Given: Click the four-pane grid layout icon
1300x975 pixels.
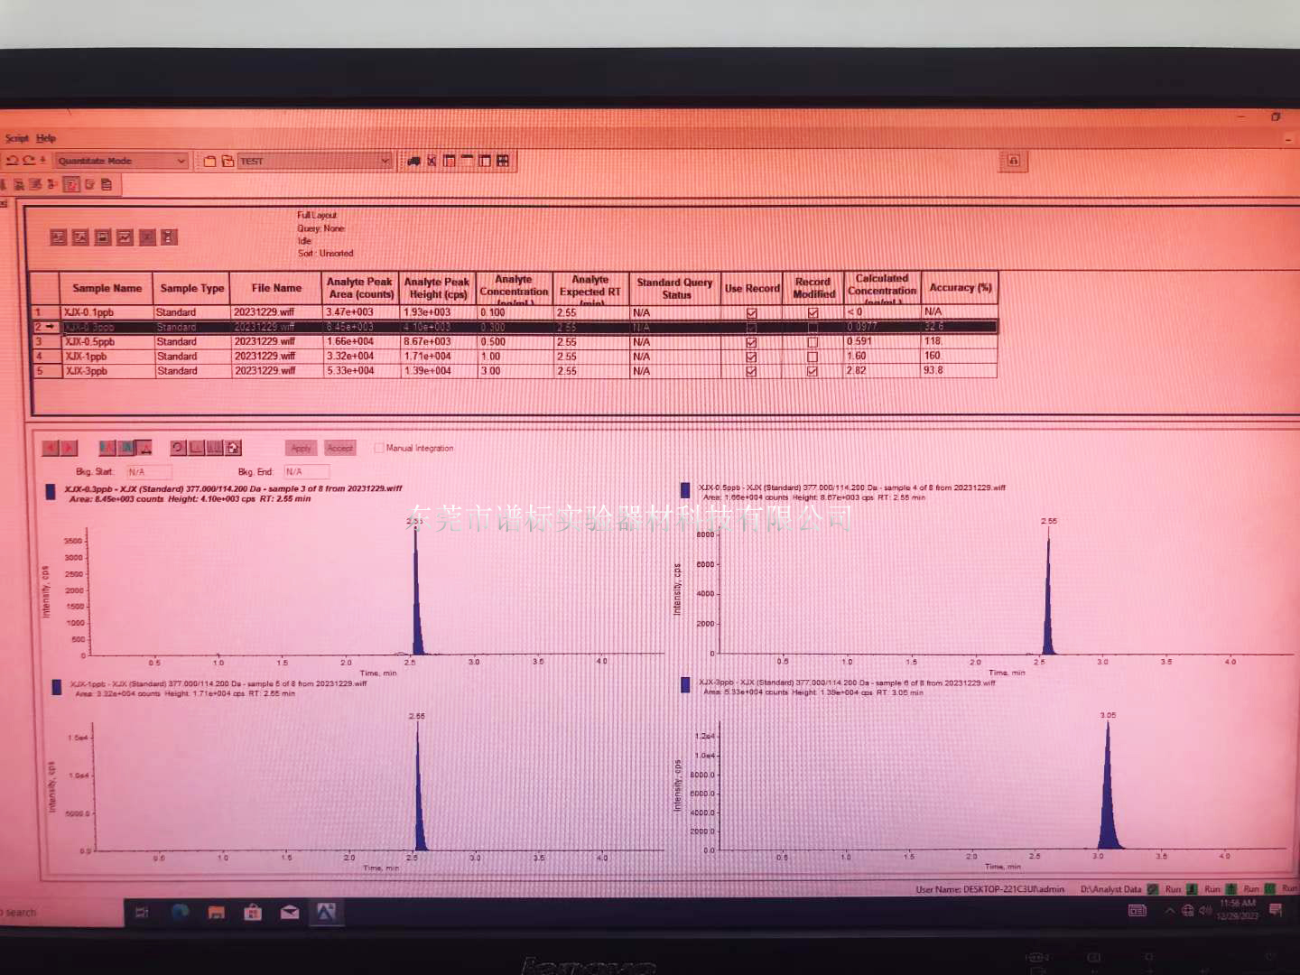Looking at the screenshot, I should coord(503,161).
